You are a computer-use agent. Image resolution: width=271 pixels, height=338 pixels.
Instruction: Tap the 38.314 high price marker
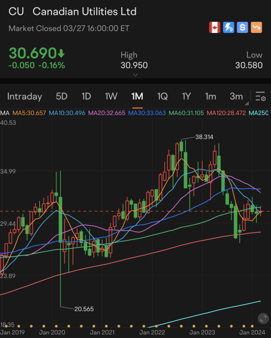click(204, 137)
